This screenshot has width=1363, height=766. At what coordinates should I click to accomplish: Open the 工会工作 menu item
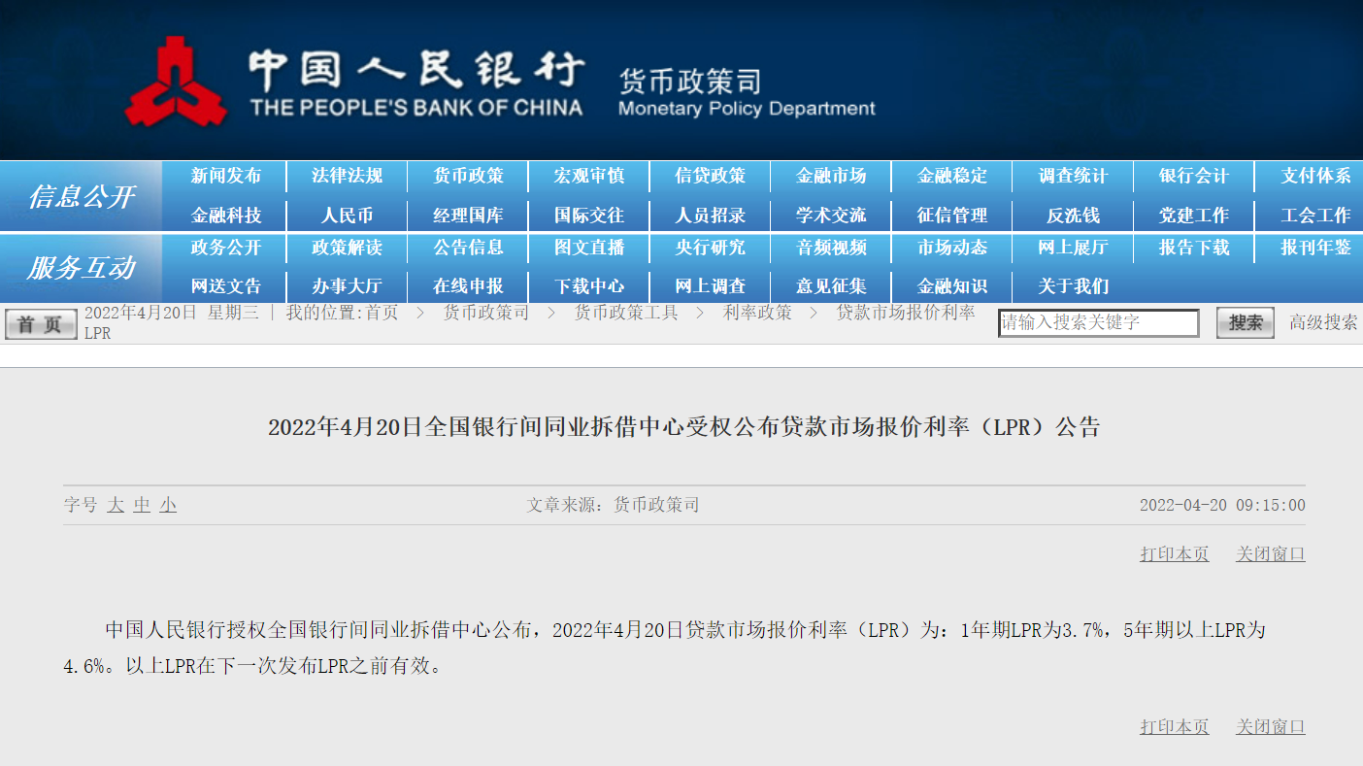[1315, 216]
